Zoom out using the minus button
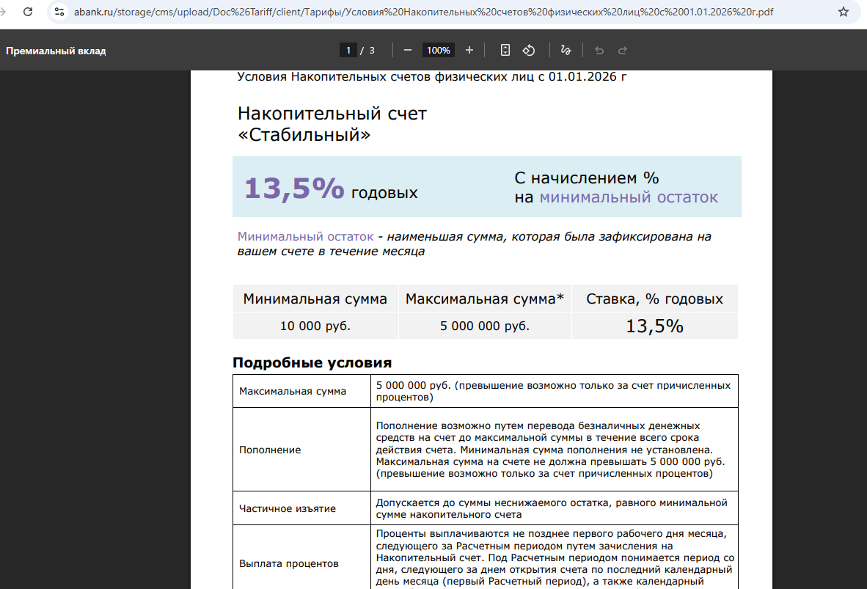867x589 pixels. click(x=408, y=50)
